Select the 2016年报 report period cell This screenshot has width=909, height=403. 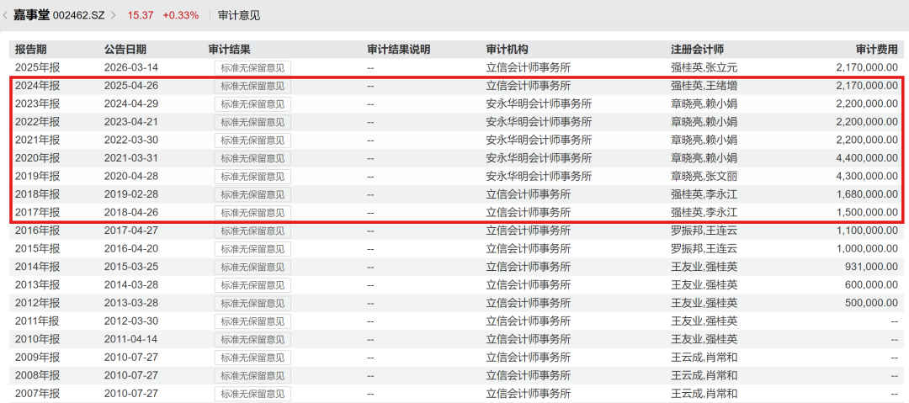37,231
